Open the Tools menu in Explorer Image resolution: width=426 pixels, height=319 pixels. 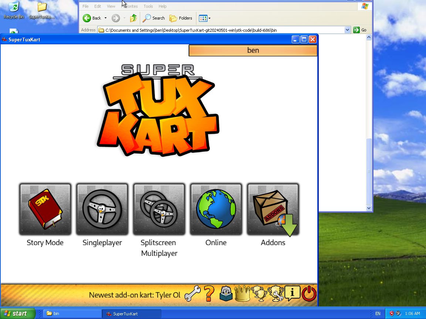pyautogui.click(x=148, y=6)
